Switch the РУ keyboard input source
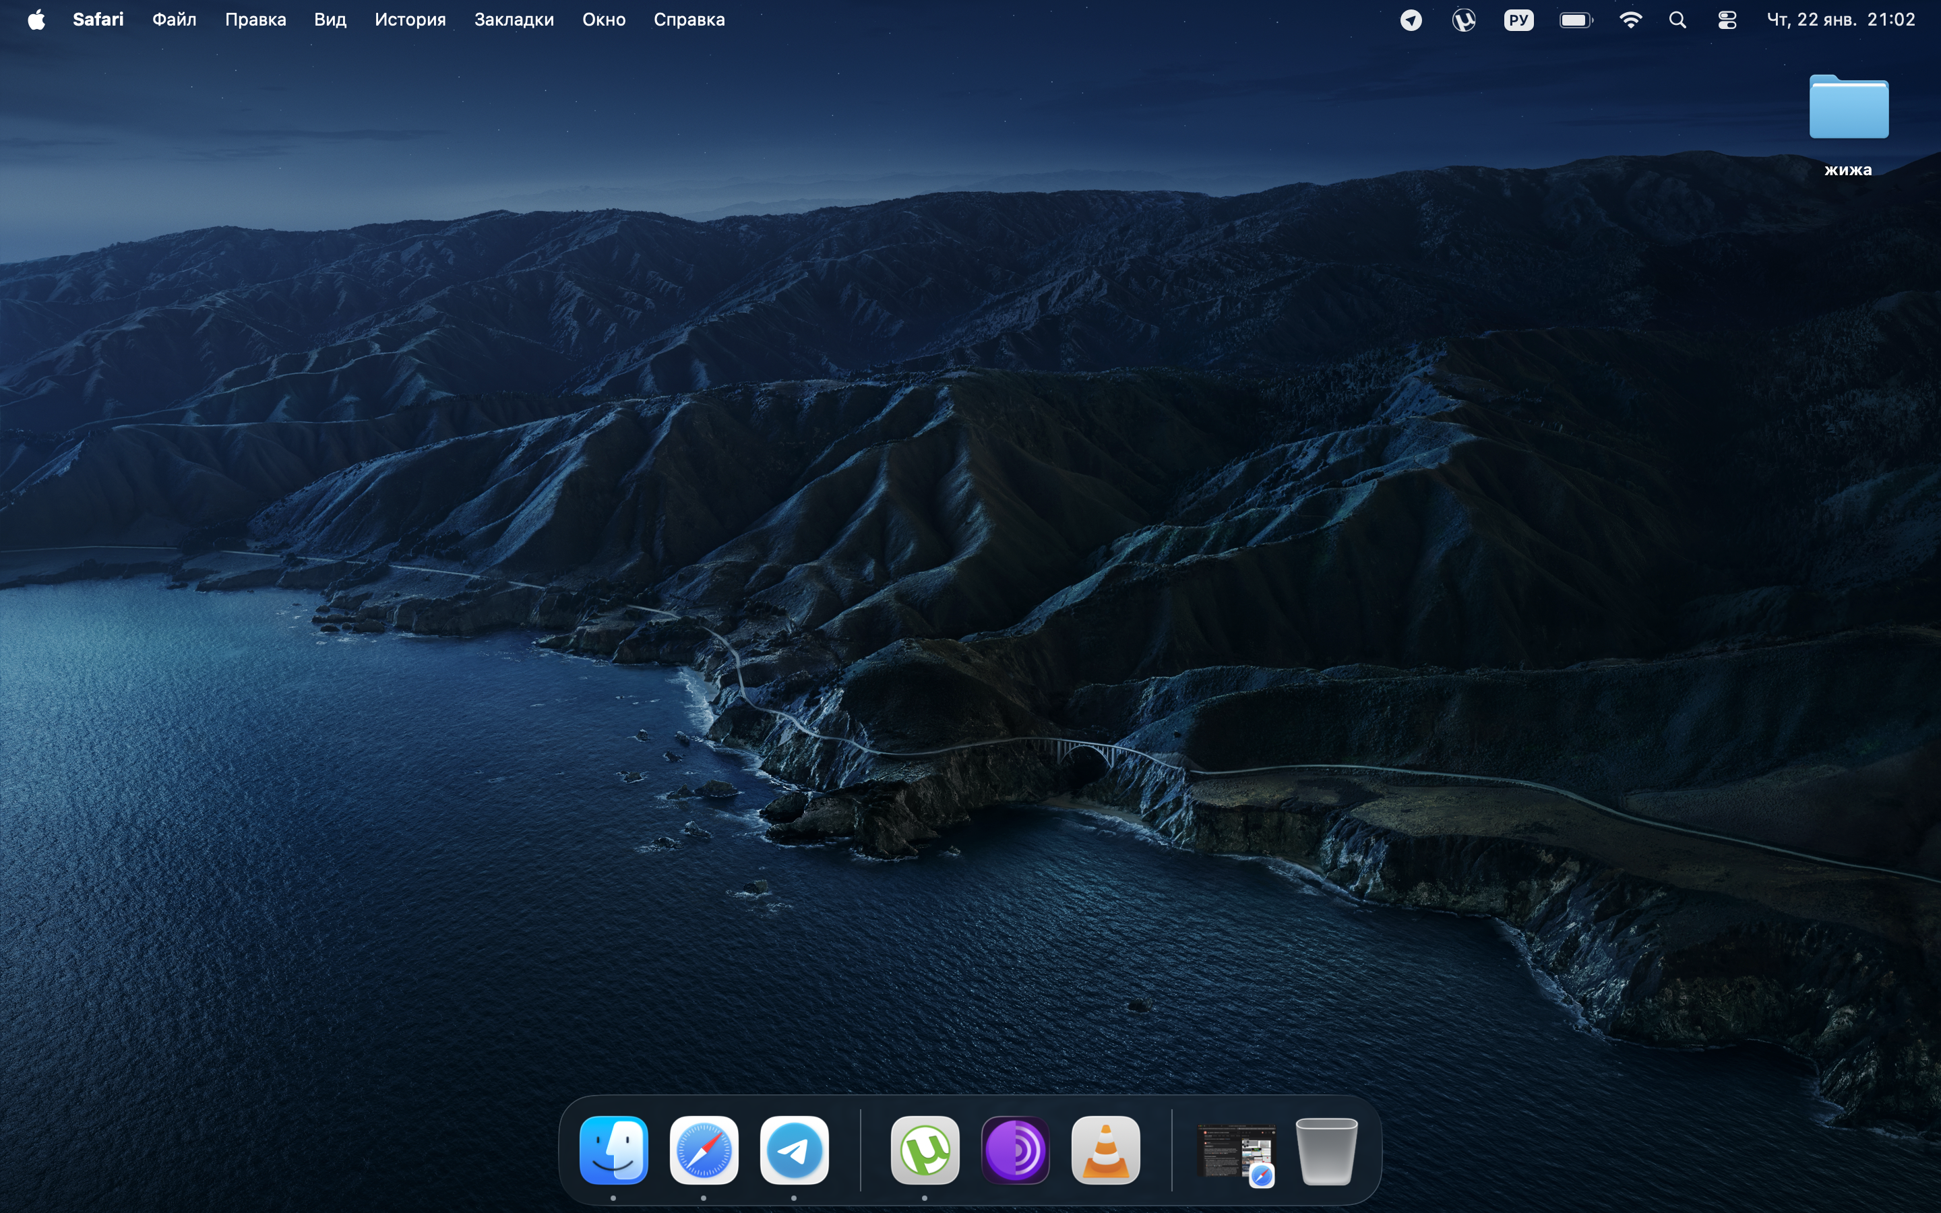 [x=1518, y=20]
